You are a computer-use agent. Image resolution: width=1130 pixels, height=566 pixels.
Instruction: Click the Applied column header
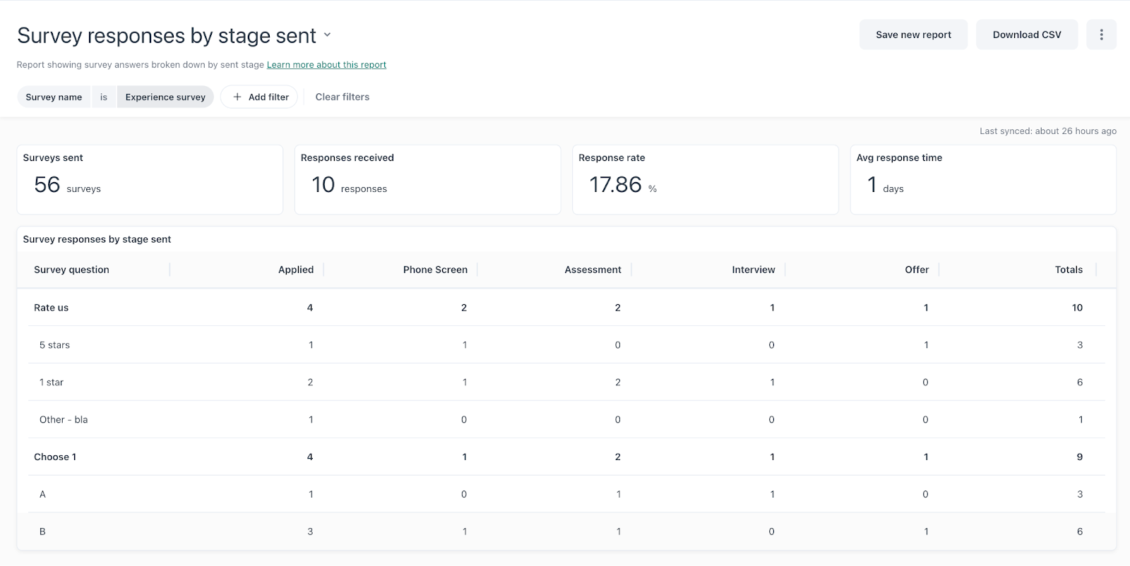coord(295,270)
